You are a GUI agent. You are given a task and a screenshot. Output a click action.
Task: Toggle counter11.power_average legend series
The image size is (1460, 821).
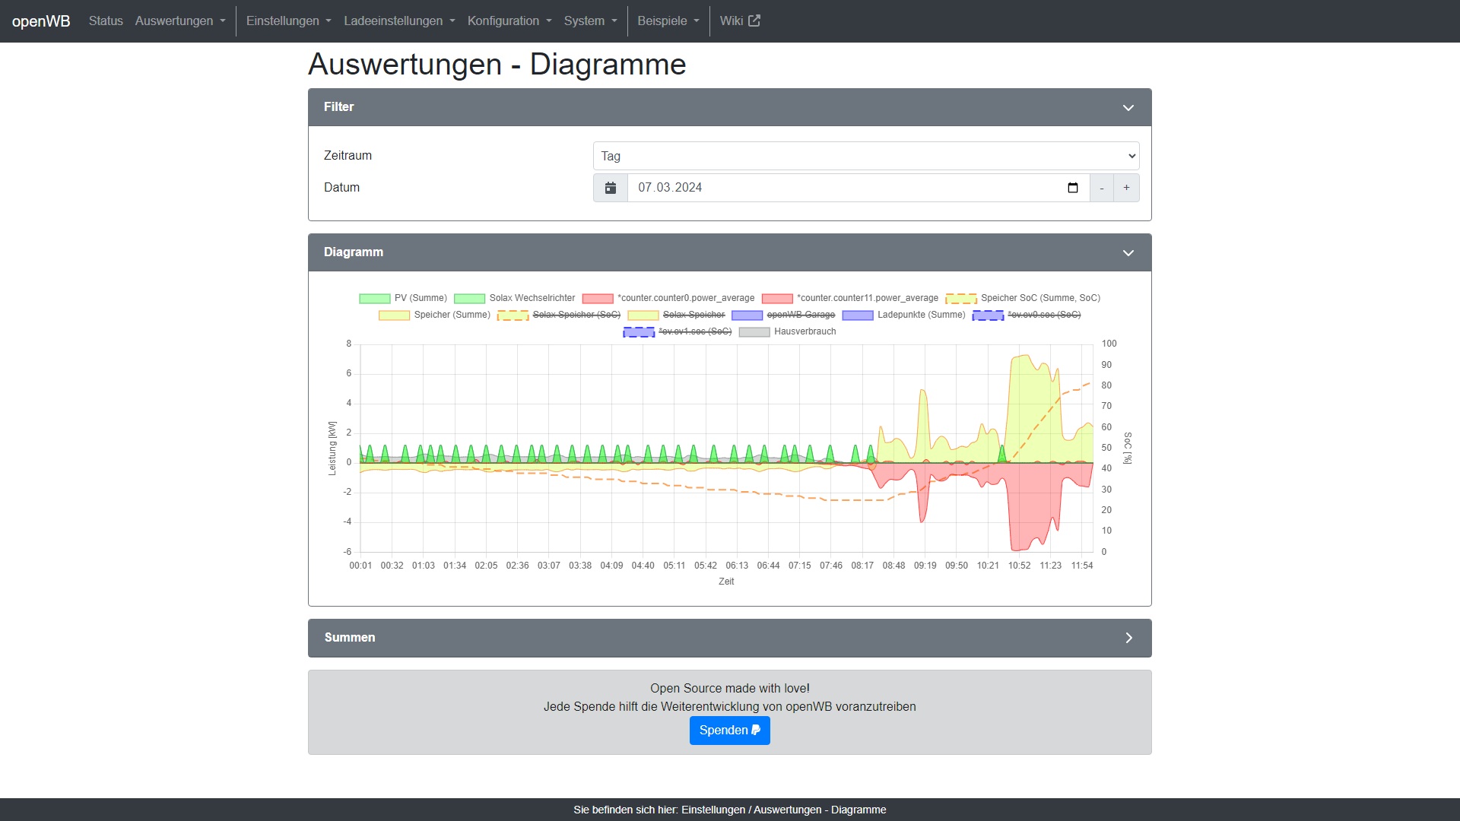point(850,298)
